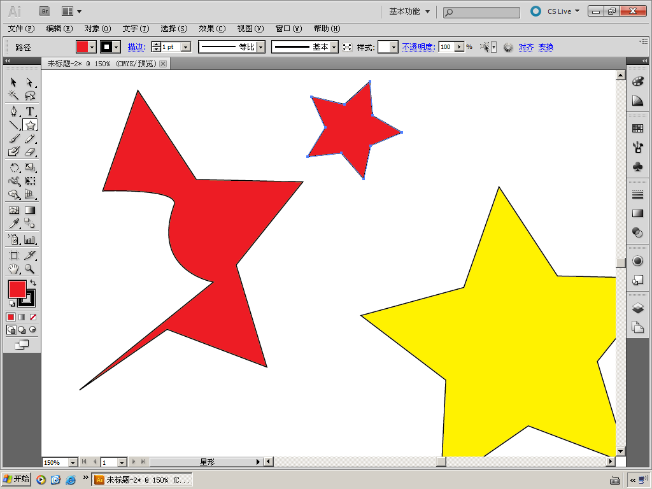Select the Free Transform tool
Image resolution: width=652 pixels, height=489 pixels.
(29, 181)
